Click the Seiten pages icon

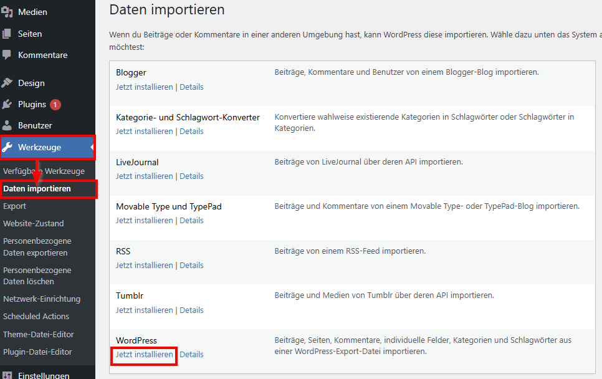point(7,34)
